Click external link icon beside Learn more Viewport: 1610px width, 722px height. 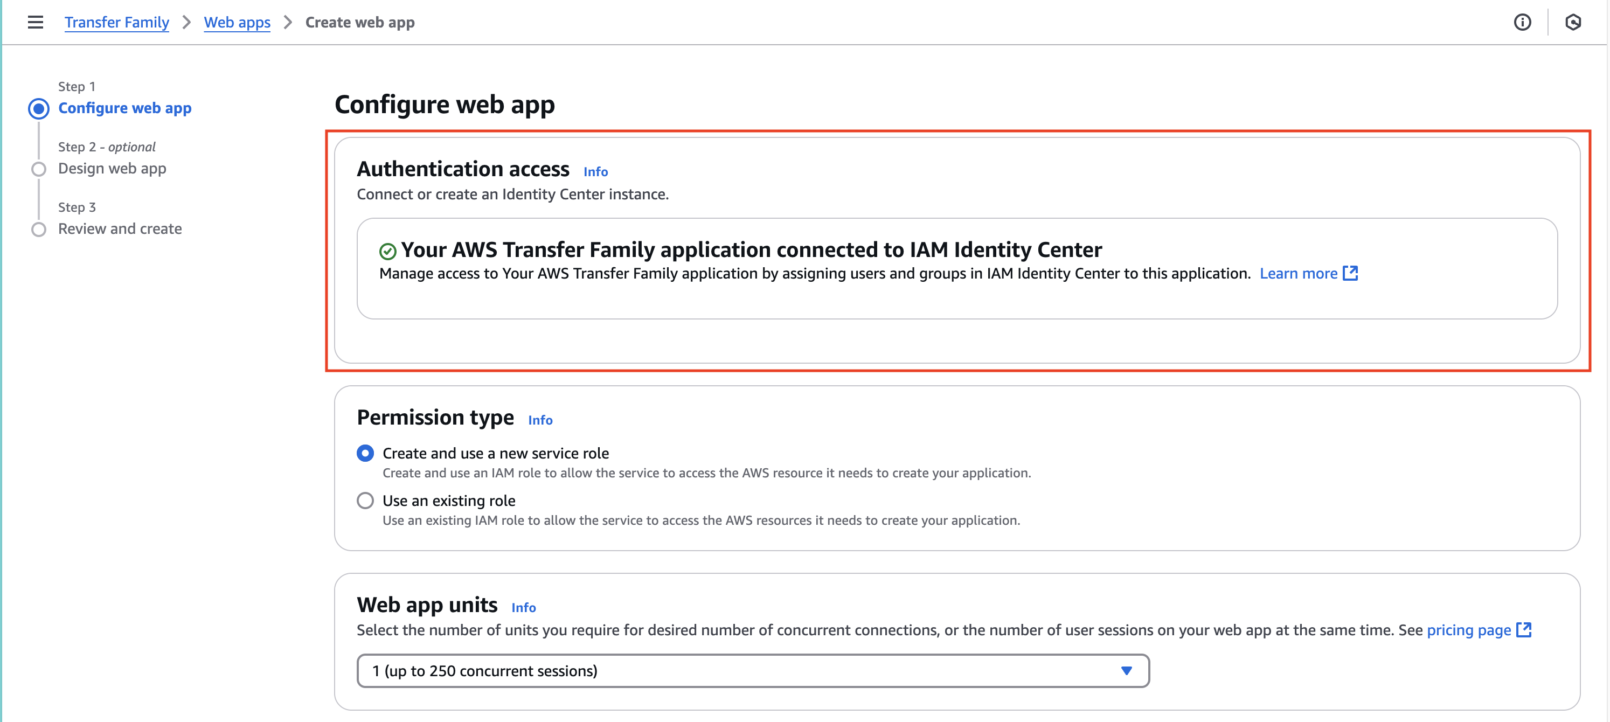(1350, 273)
